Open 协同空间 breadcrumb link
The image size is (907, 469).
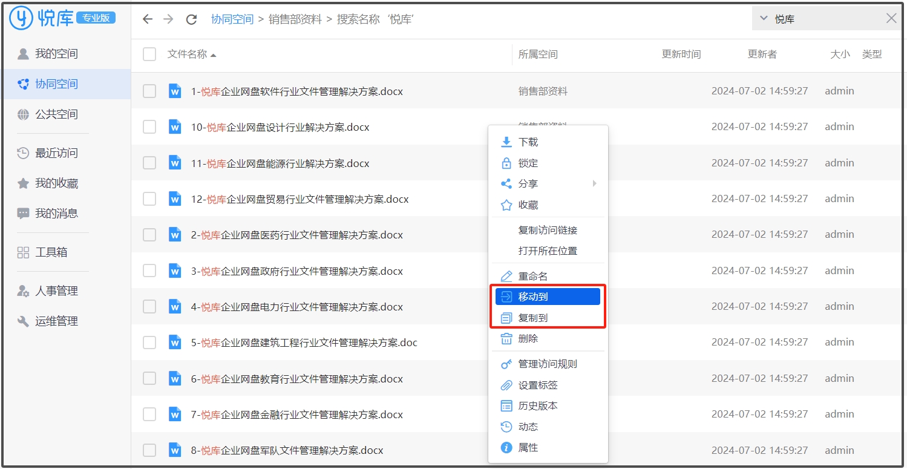[232, 19]
